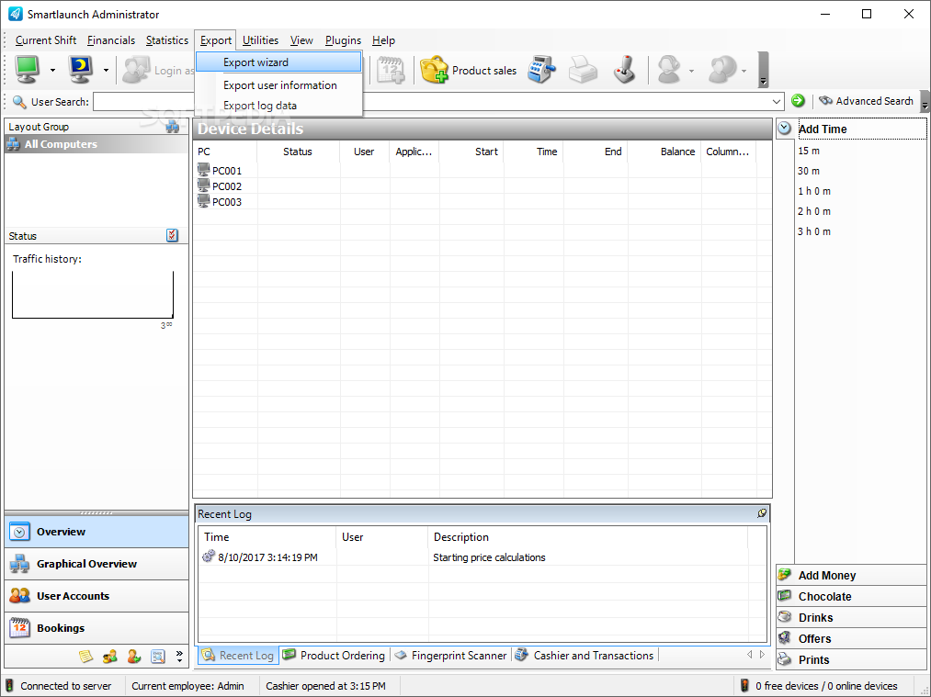Click the Add Time clock icon
This screenshot has height=697, width=931.
pyautogui.click(x=784, y=129)
